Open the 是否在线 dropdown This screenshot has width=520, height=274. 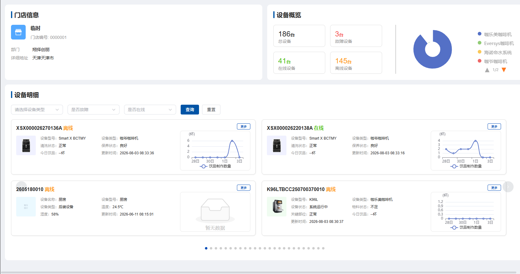coord(150,110)
